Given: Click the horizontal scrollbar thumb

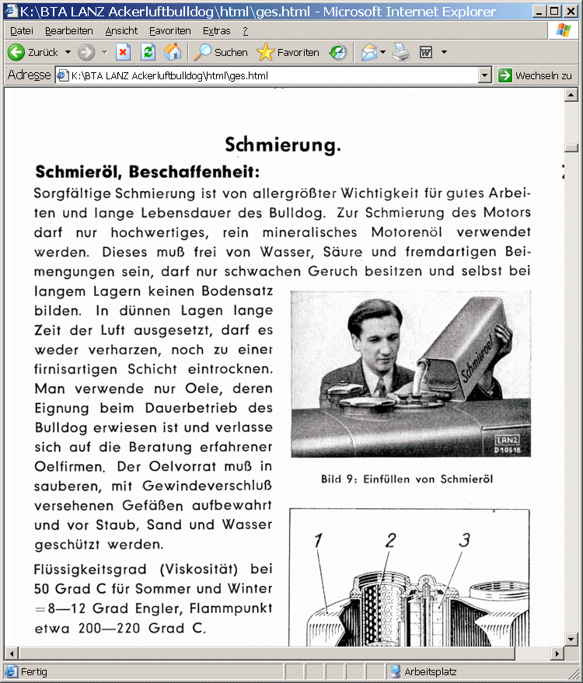Looking at the screenshot, I should coord(267,653).
